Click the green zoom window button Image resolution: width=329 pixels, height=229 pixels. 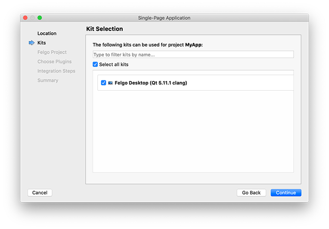pyautogui.click(x=39, y=18)
